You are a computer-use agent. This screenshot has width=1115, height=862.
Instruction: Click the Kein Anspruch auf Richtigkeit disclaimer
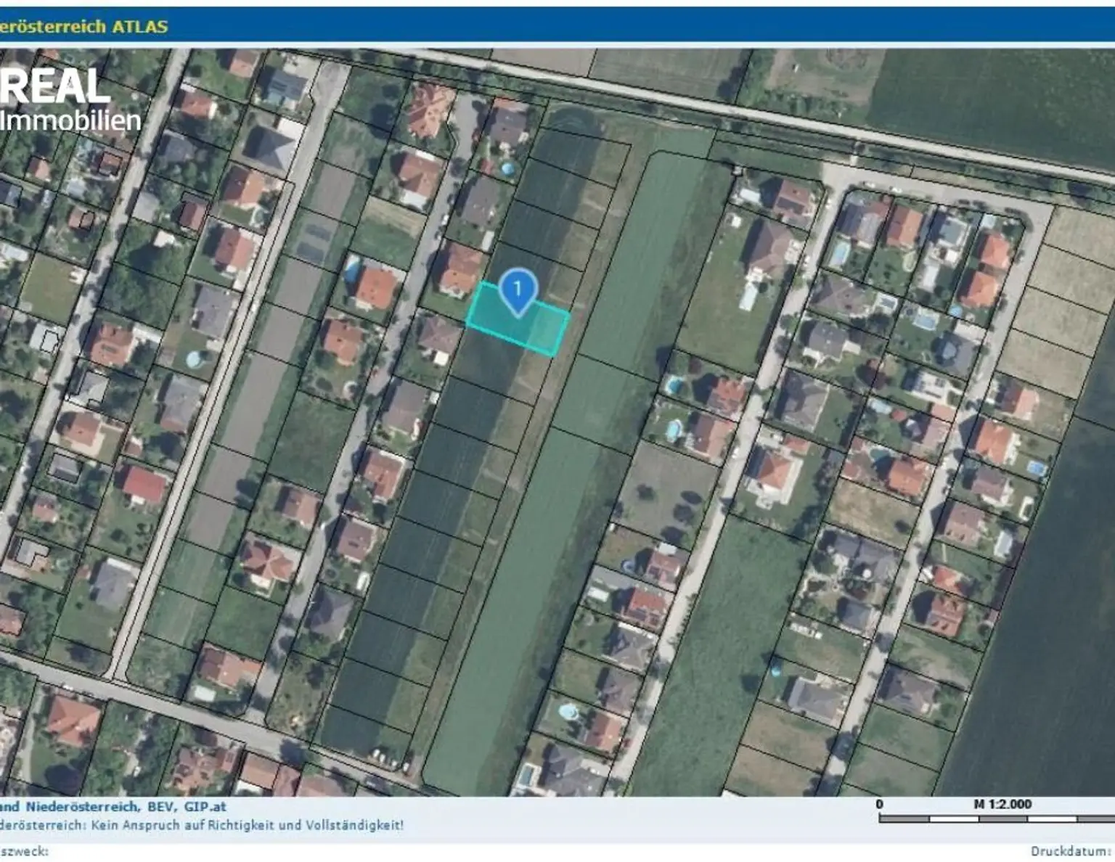[x=247, y=825]
